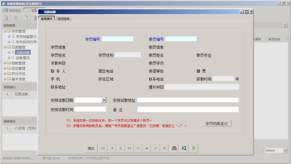Cancel edits using the red X icon

click(x=164, y=148)
